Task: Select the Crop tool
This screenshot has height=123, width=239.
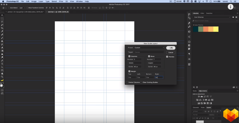Action: coord(2,28)
